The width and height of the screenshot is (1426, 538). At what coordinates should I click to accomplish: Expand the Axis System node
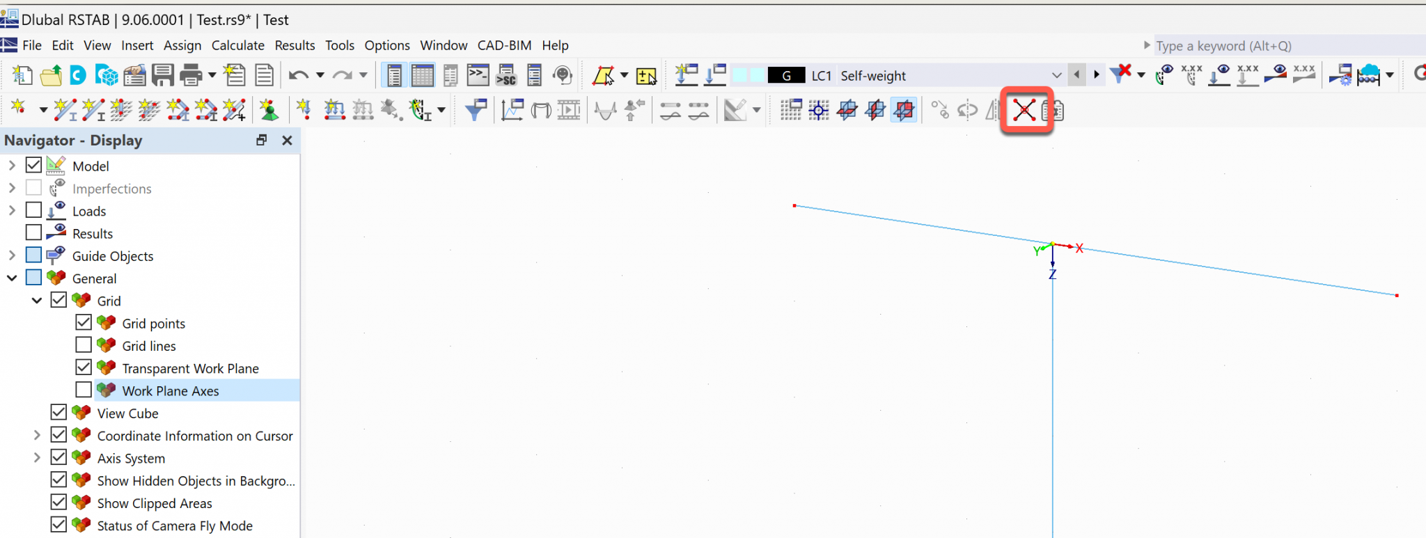(x=37, y=458)
